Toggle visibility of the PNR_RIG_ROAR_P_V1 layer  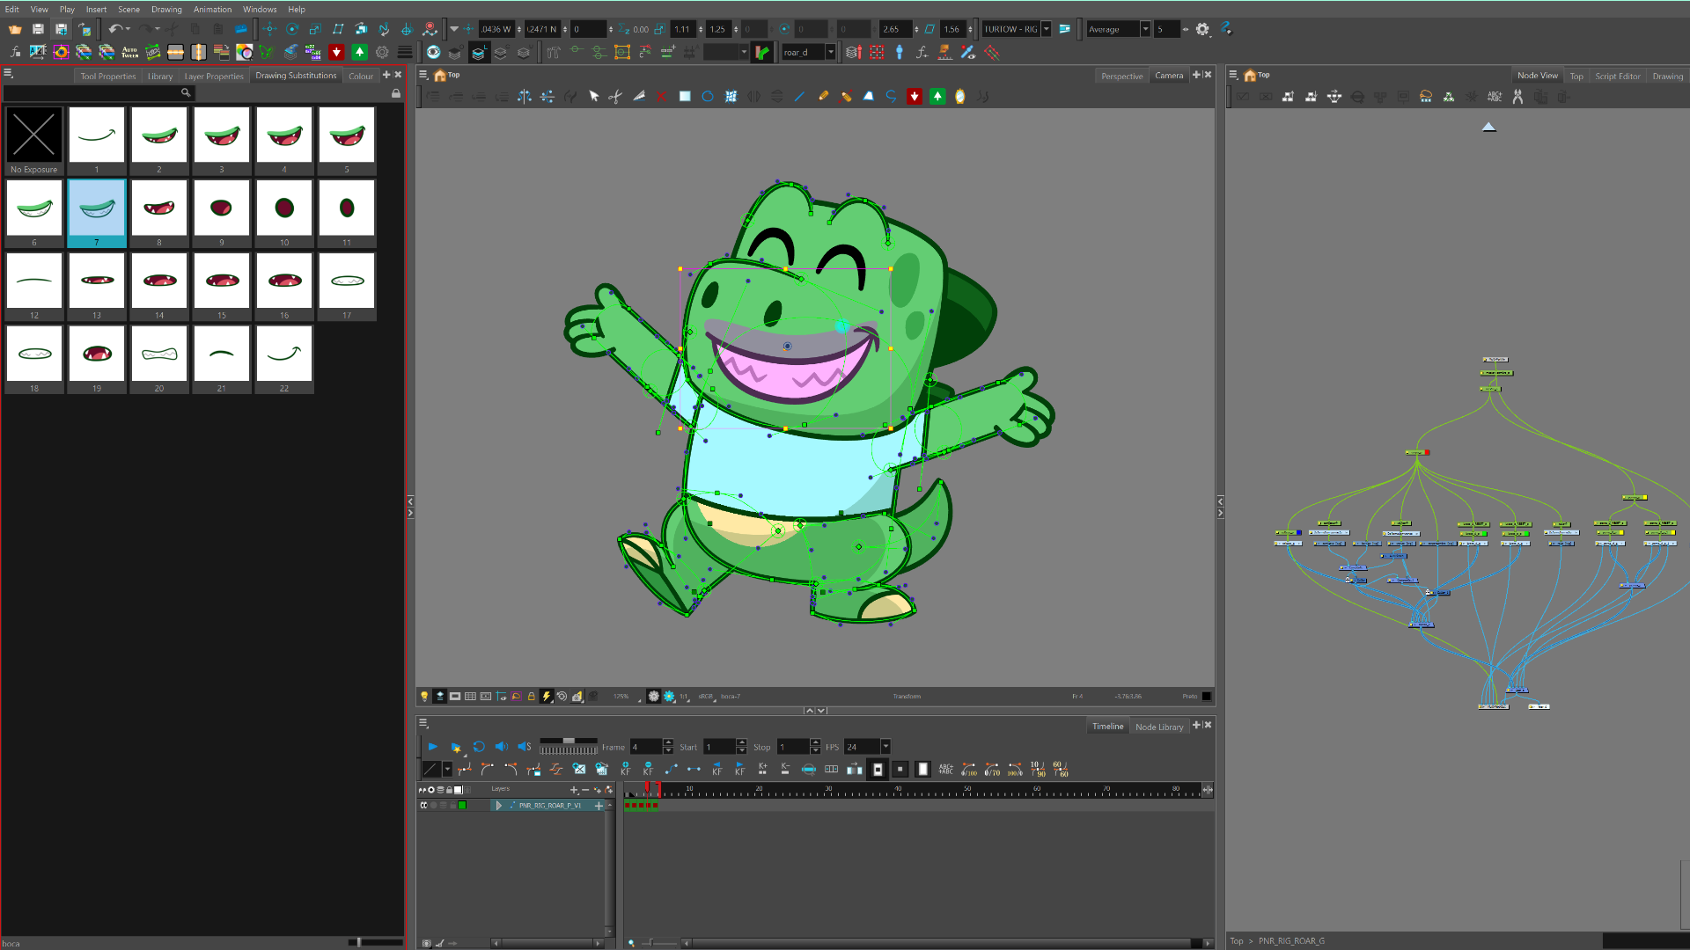(x=423, y=806)
